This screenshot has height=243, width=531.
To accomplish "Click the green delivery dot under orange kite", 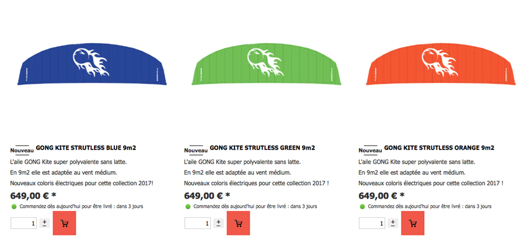I will pos(362,206).
